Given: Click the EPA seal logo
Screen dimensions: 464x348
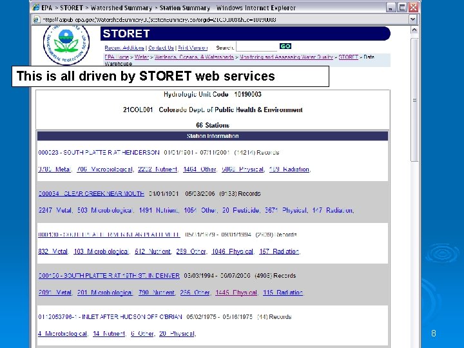Looking at the screenshot, I should click(66, 45).
